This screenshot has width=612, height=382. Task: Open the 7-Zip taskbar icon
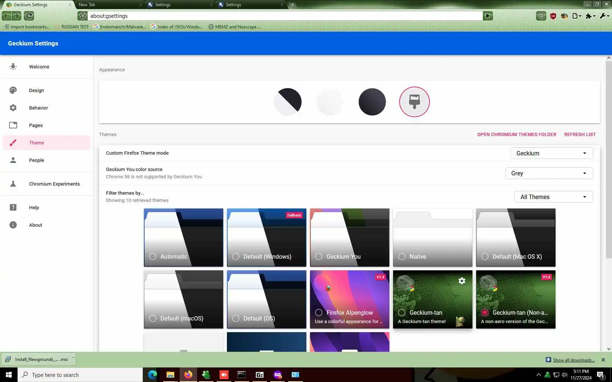260,375
